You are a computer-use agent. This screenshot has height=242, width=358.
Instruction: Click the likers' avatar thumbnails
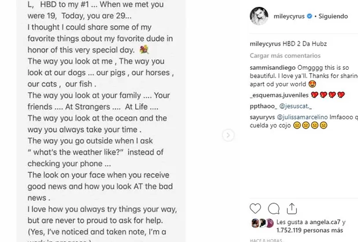click(x=262, y=224)
